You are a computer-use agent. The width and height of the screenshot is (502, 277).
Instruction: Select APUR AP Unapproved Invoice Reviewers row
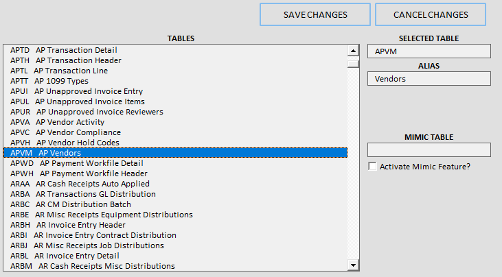[x=175, y=112]
